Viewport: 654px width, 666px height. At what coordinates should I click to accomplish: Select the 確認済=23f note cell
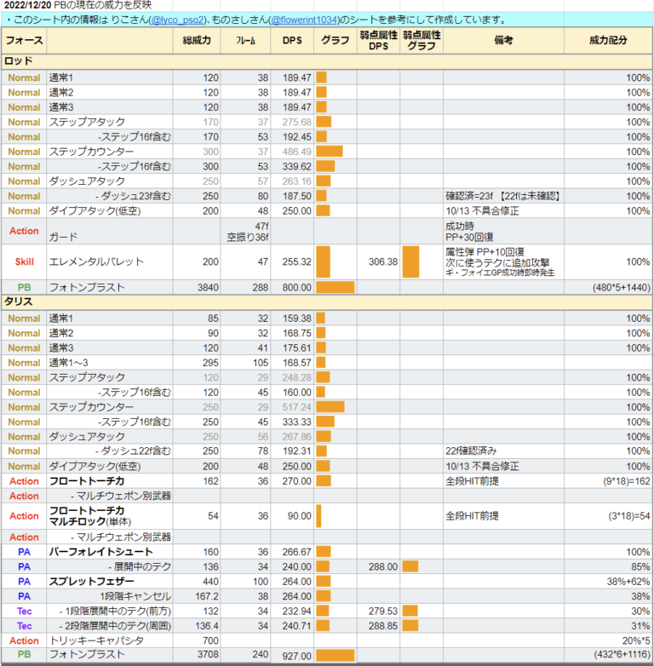pyautogui.click(x=503, y=196)
